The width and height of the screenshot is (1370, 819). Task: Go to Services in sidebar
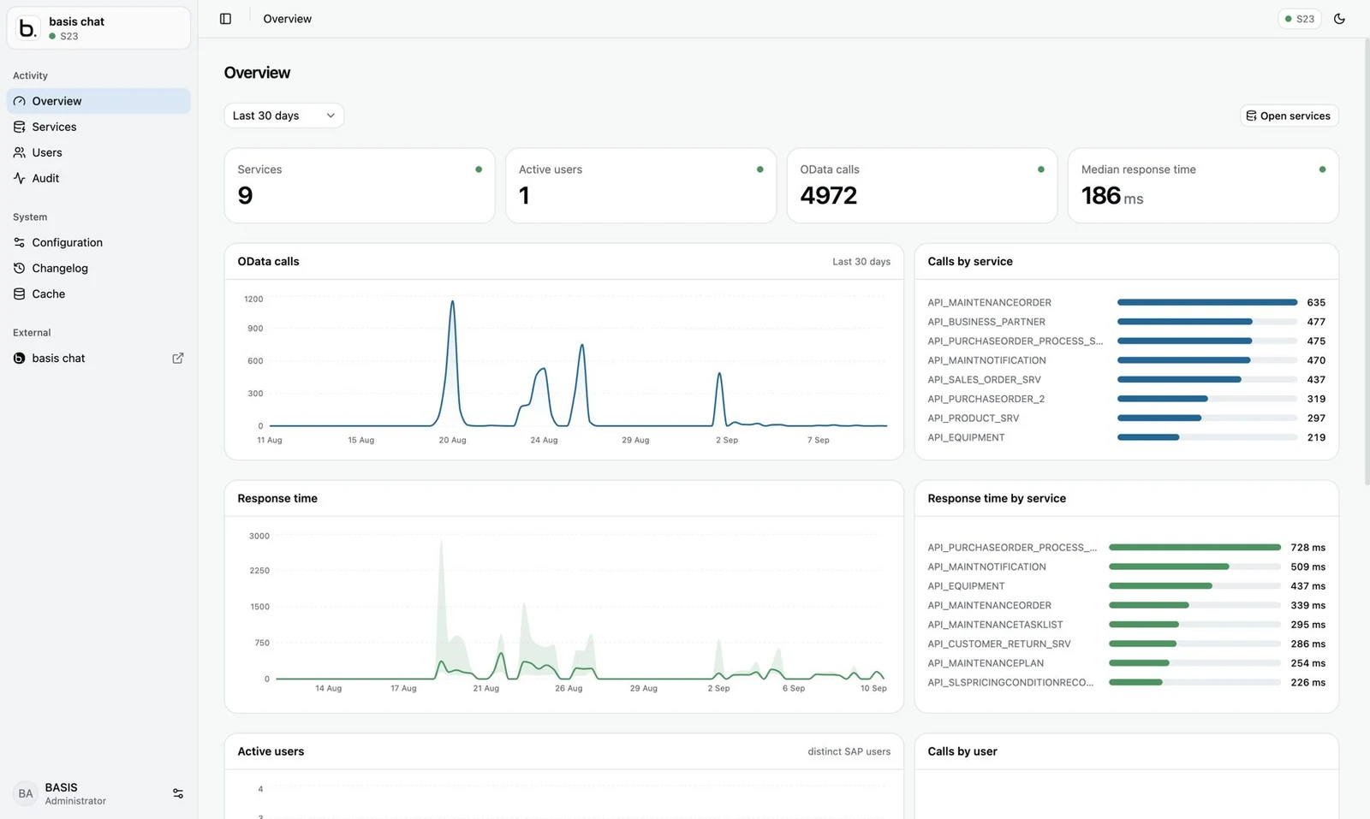[98, 127]
